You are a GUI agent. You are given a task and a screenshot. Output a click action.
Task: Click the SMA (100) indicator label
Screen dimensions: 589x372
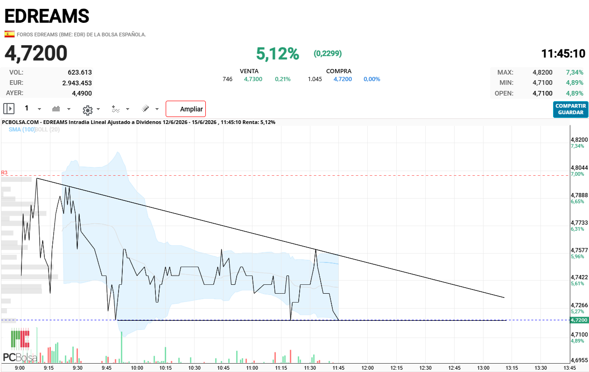pos(22,129)
